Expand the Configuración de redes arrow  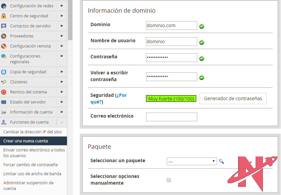62,6
